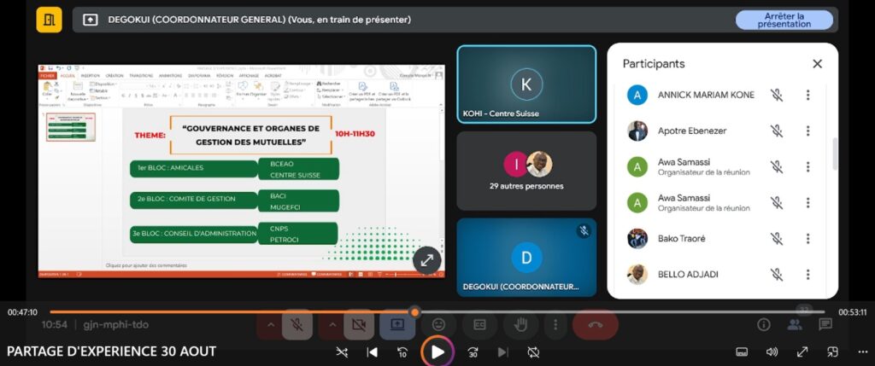
Task: Toggle the Meet microphone mute button
Action: point(297,324)
